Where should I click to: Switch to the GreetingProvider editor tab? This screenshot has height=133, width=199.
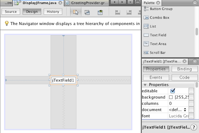(x=88, y=3)
